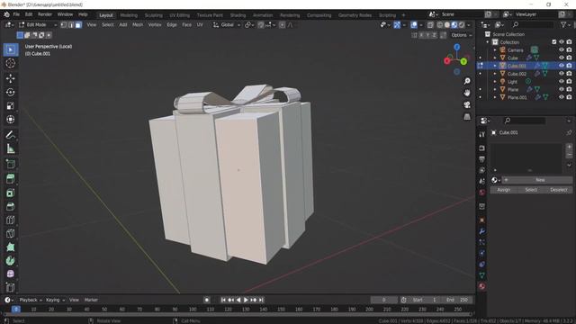Click the Assign material button
The width and height of the screenshot is (576, 324).
[504, 190]
